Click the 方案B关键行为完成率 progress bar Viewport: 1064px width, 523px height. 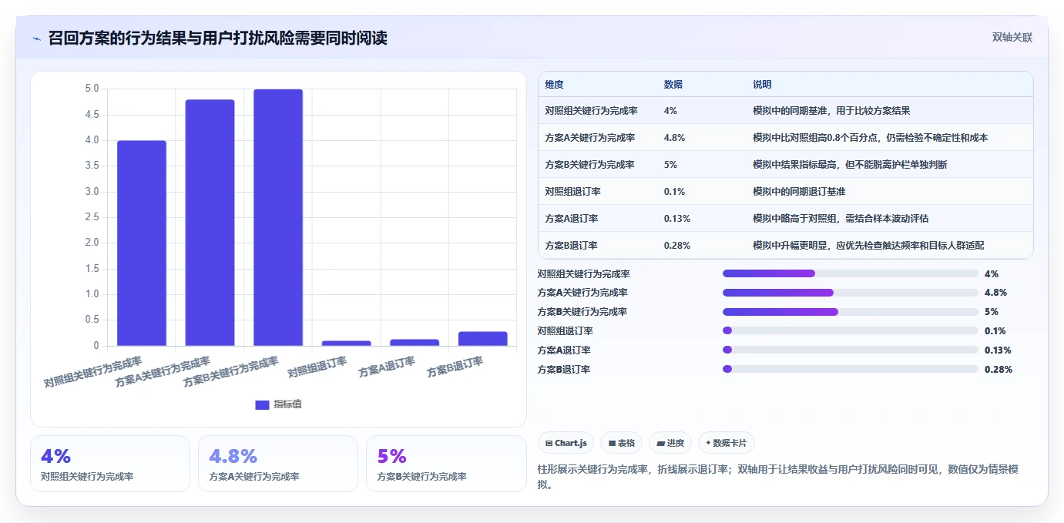tap(851, 312)
